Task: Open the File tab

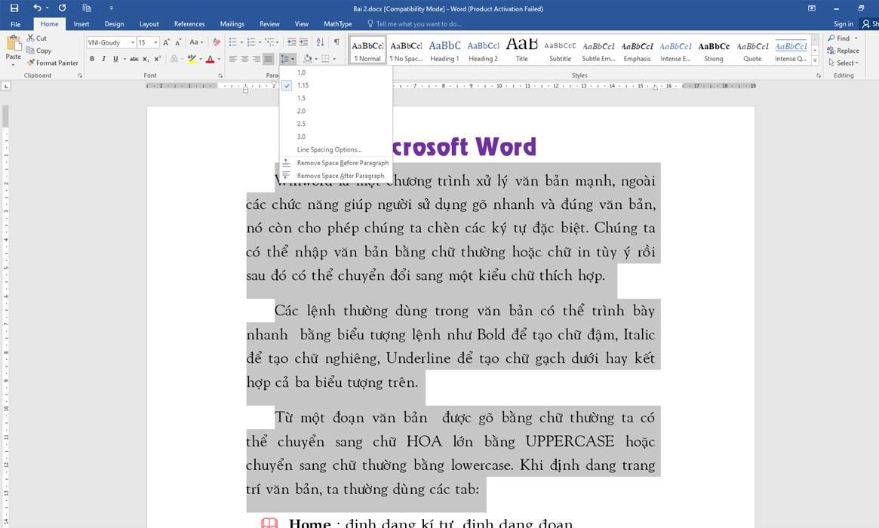Action: 16,24
